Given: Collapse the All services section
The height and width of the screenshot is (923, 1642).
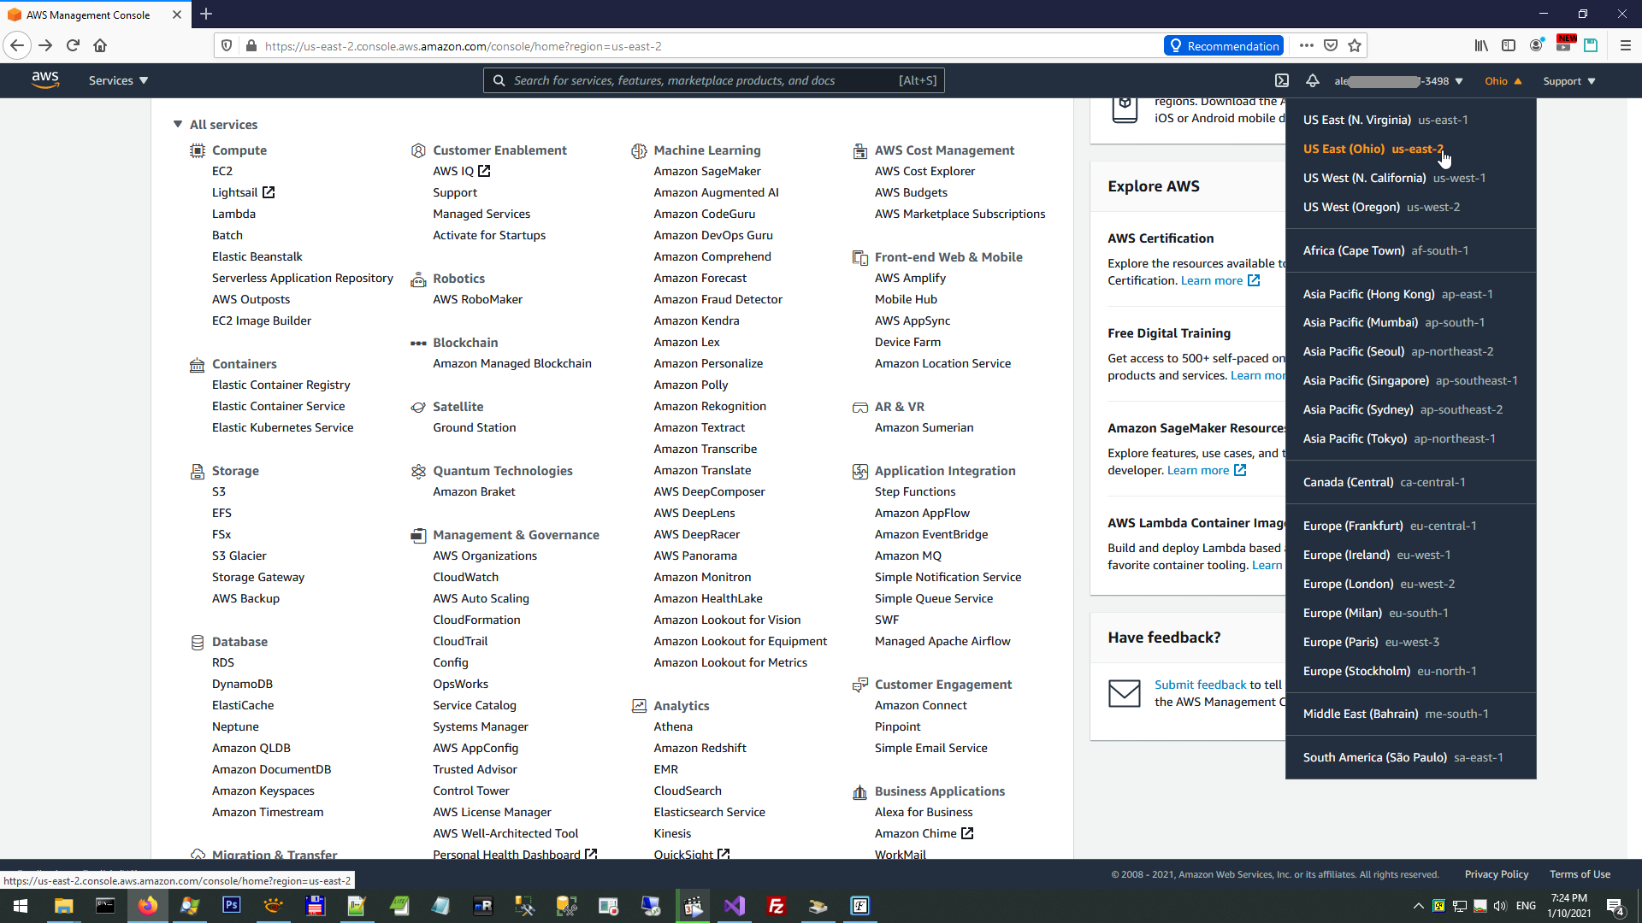Looking at the screenshot, I should 178,125.
